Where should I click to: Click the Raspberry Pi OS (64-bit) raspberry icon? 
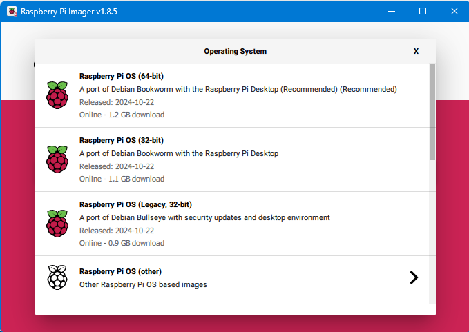coord(57,95)
